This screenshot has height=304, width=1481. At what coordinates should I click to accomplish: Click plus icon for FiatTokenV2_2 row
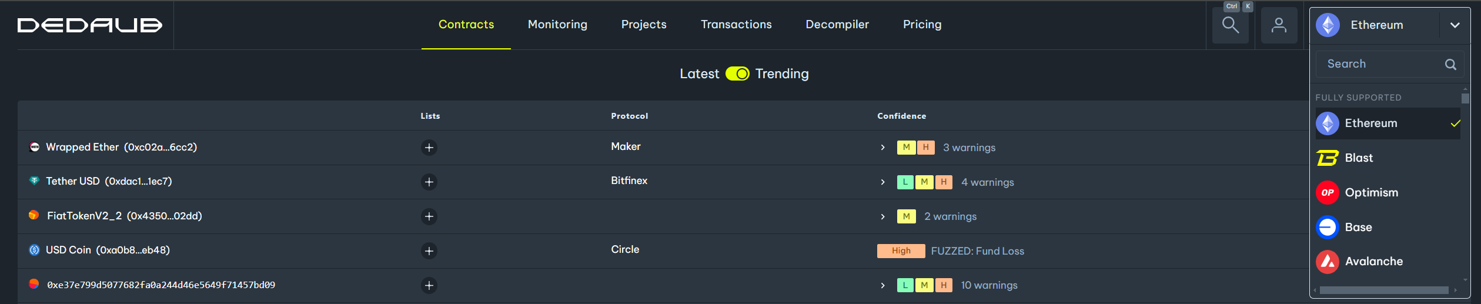(x=429, y=216)
